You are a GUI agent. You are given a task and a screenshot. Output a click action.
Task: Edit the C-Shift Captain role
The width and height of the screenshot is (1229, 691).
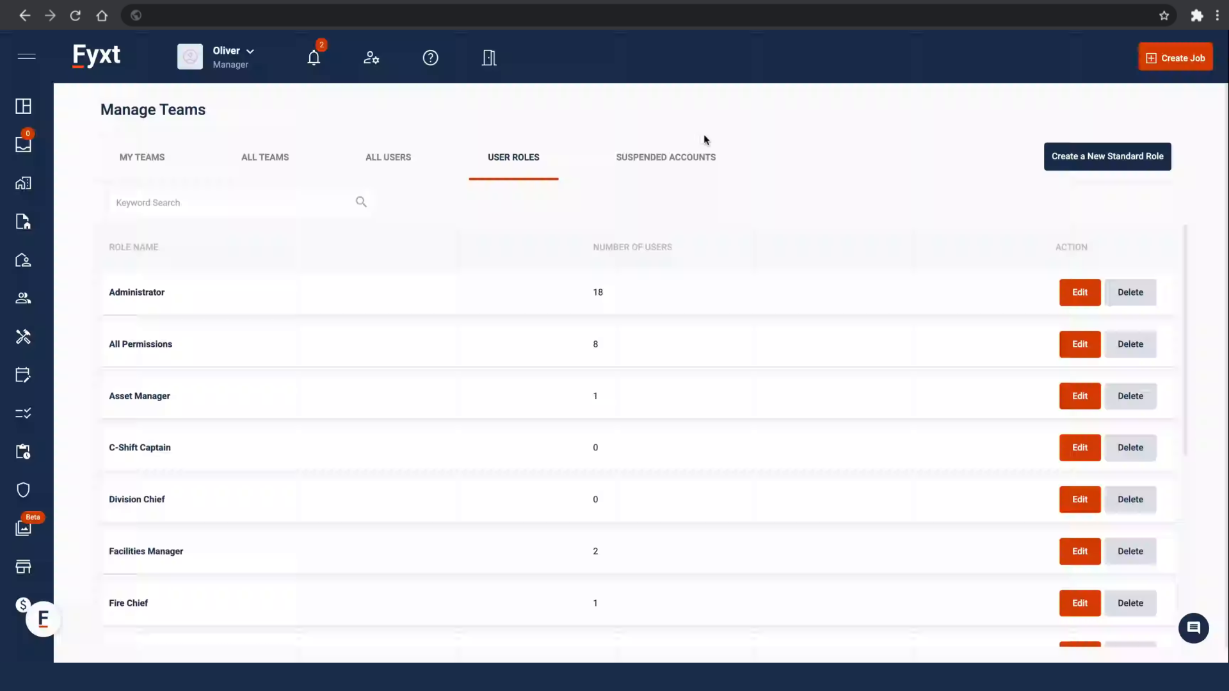point(1080,448)
